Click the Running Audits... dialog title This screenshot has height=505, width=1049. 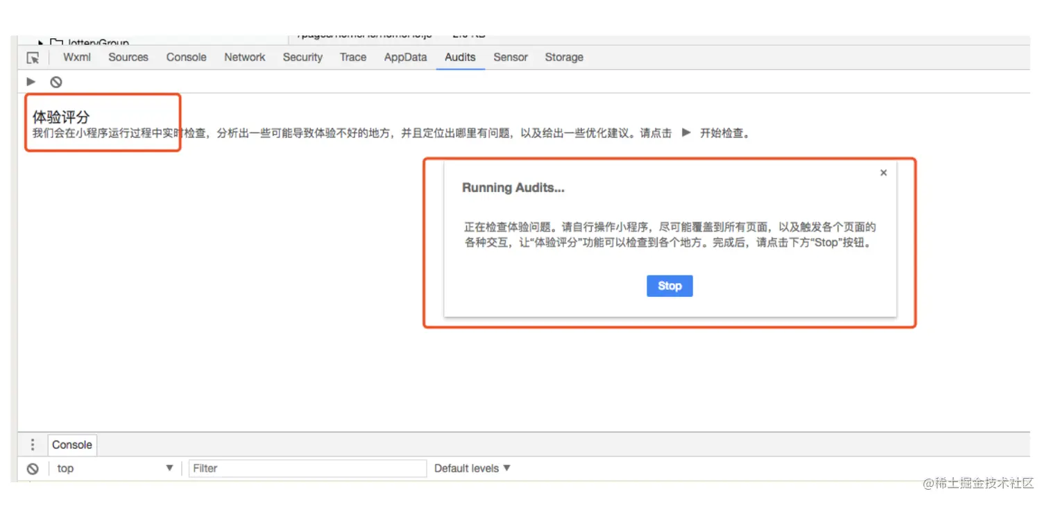[513, 188]
